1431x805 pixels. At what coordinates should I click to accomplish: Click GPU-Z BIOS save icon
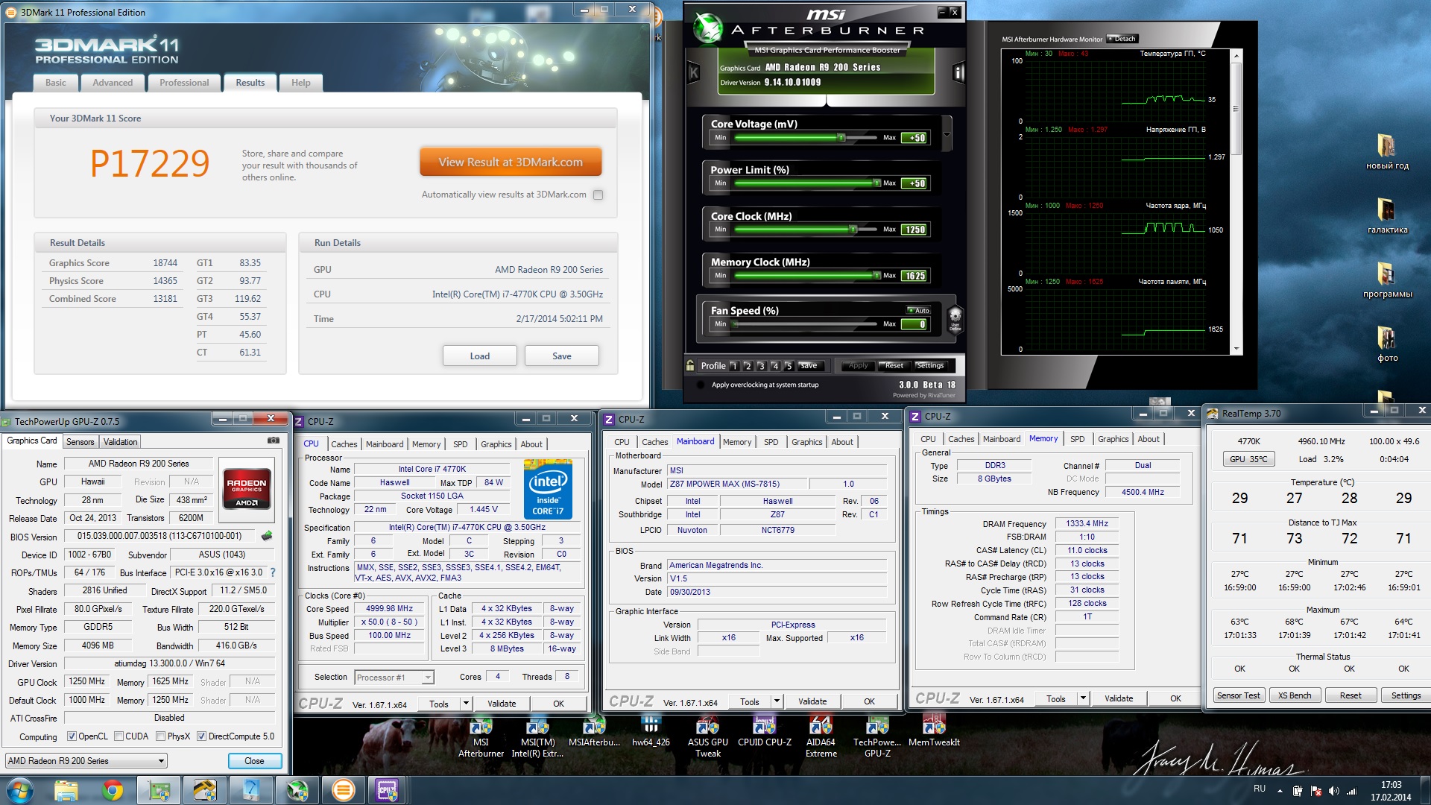click(267, 536)
